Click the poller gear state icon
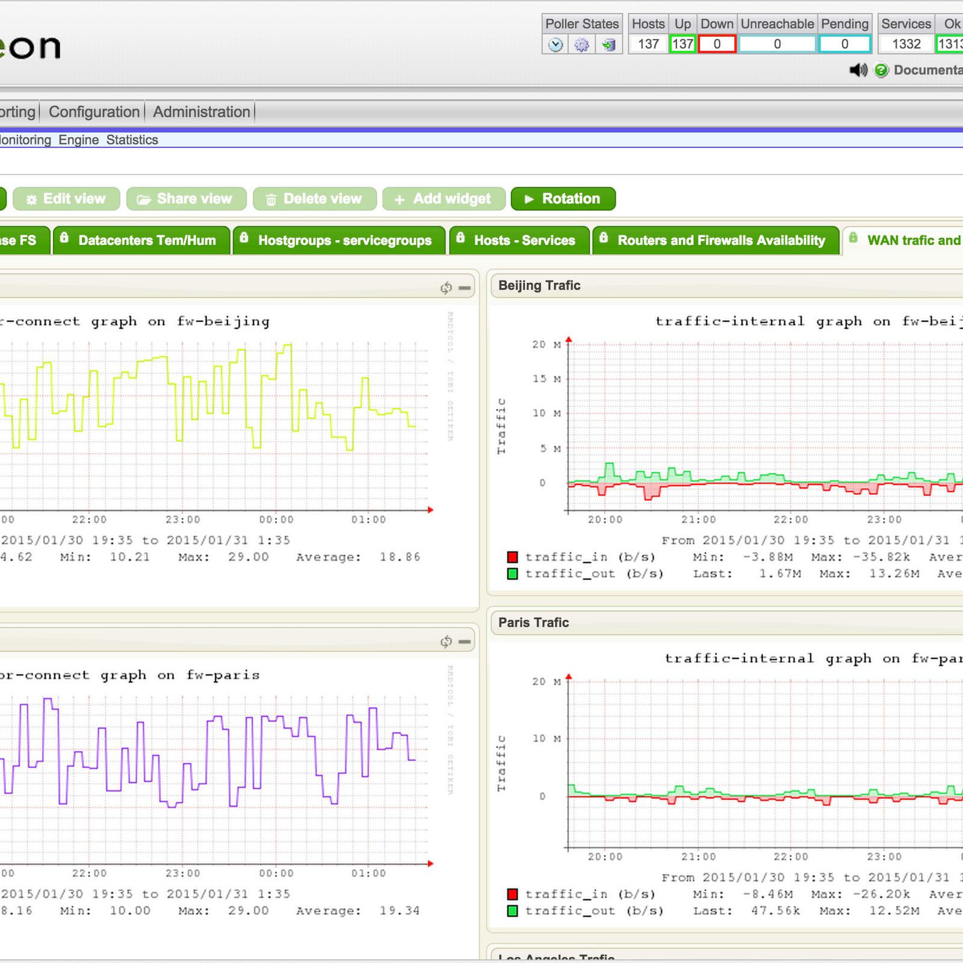Viewport: 963px width, 963px height. tap(581, 45)
